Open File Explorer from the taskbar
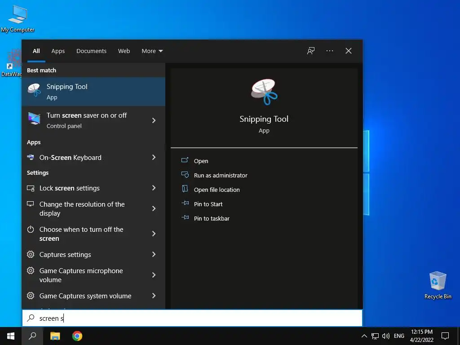Screen dimensions: 460x345 [55, 336]
